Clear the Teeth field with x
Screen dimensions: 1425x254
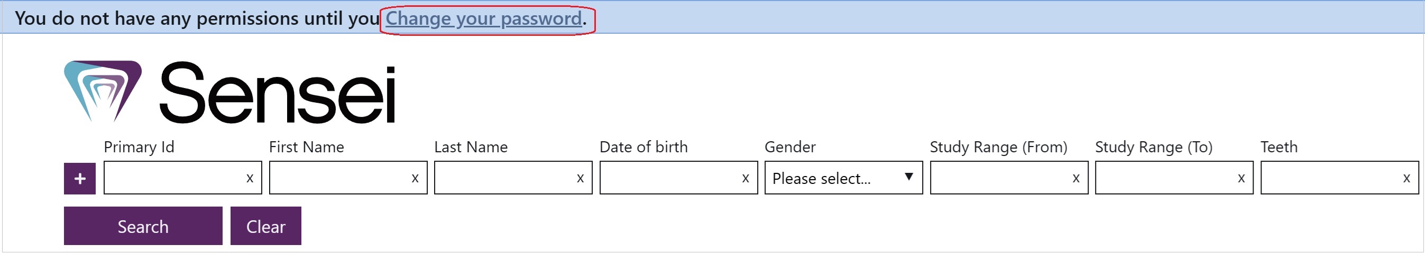pyautogui.click(x=1406, y=179)
